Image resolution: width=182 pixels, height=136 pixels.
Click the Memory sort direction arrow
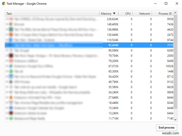(114, 14)
